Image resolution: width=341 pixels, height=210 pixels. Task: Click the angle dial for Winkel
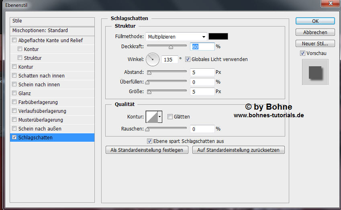[x=152, y=59]
